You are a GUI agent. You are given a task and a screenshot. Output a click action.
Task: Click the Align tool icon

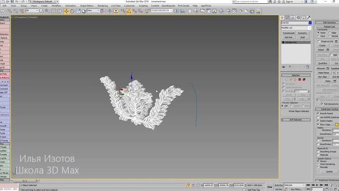click(183, 11)
